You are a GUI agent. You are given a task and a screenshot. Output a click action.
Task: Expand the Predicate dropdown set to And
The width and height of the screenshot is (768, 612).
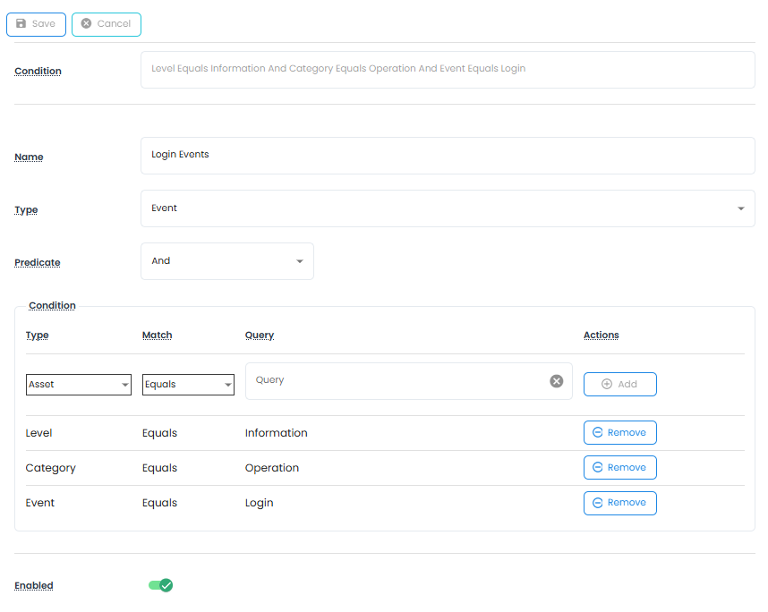tap(226, 261)
